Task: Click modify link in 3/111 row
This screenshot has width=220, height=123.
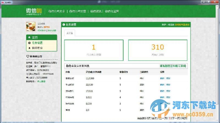Action: [168, 97]
